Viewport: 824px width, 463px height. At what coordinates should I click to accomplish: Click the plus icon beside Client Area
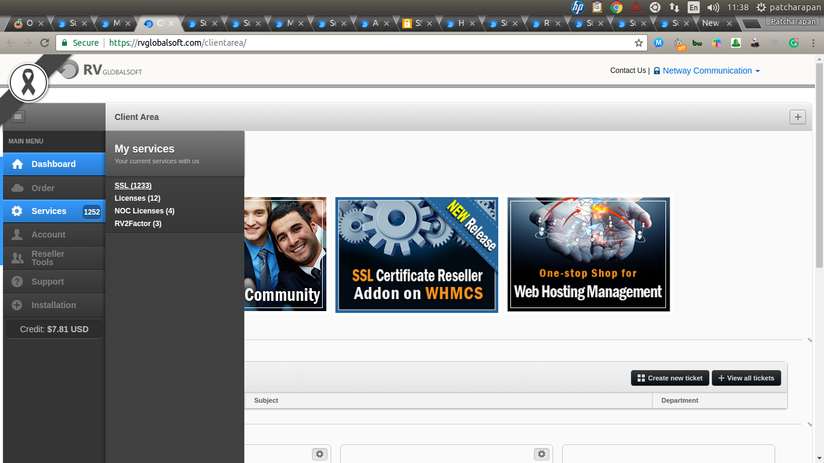[797, 117]
